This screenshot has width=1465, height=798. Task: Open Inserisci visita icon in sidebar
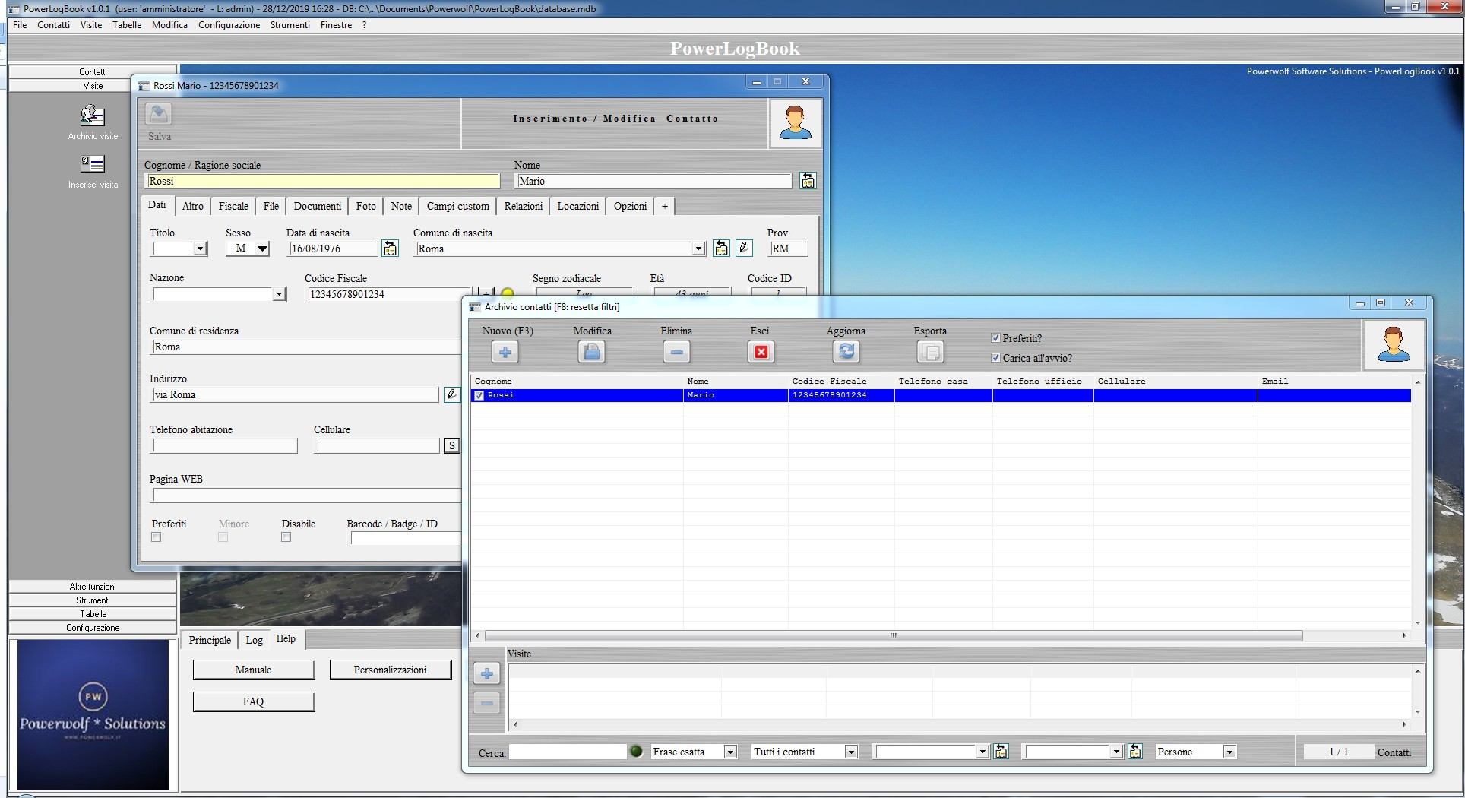coord(93,163)
